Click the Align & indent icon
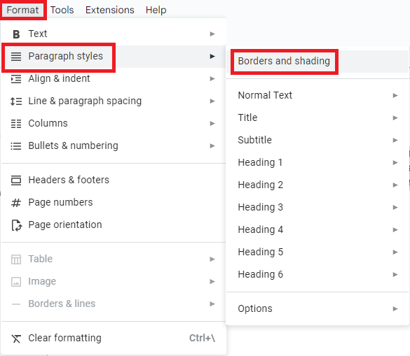The height and width of the screenshot is (356, 410). [x=16, y=79]
